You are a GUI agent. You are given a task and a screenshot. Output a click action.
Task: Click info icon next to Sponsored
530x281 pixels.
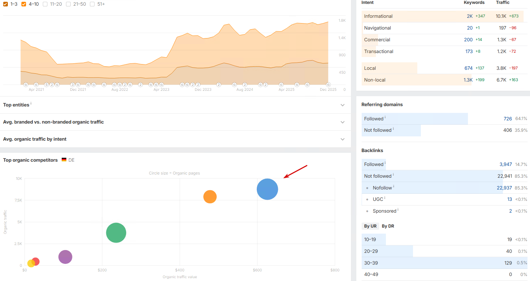(x=398, y=209)
